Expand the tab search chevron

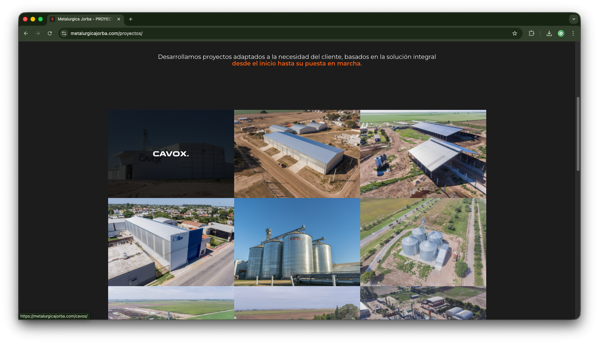click(x=574, y=19)
